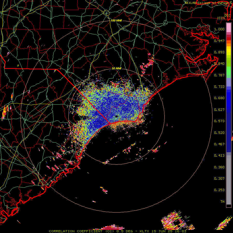
Task: Pick the gray bottom segment of color bar
Action: click(x=229, y=180)
